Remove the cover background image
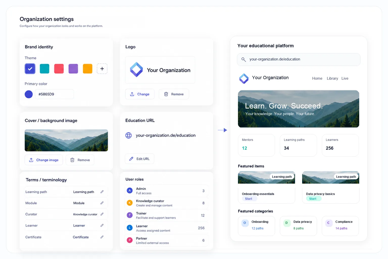Viewport: 388px width, 259px height. pos(80,160)
